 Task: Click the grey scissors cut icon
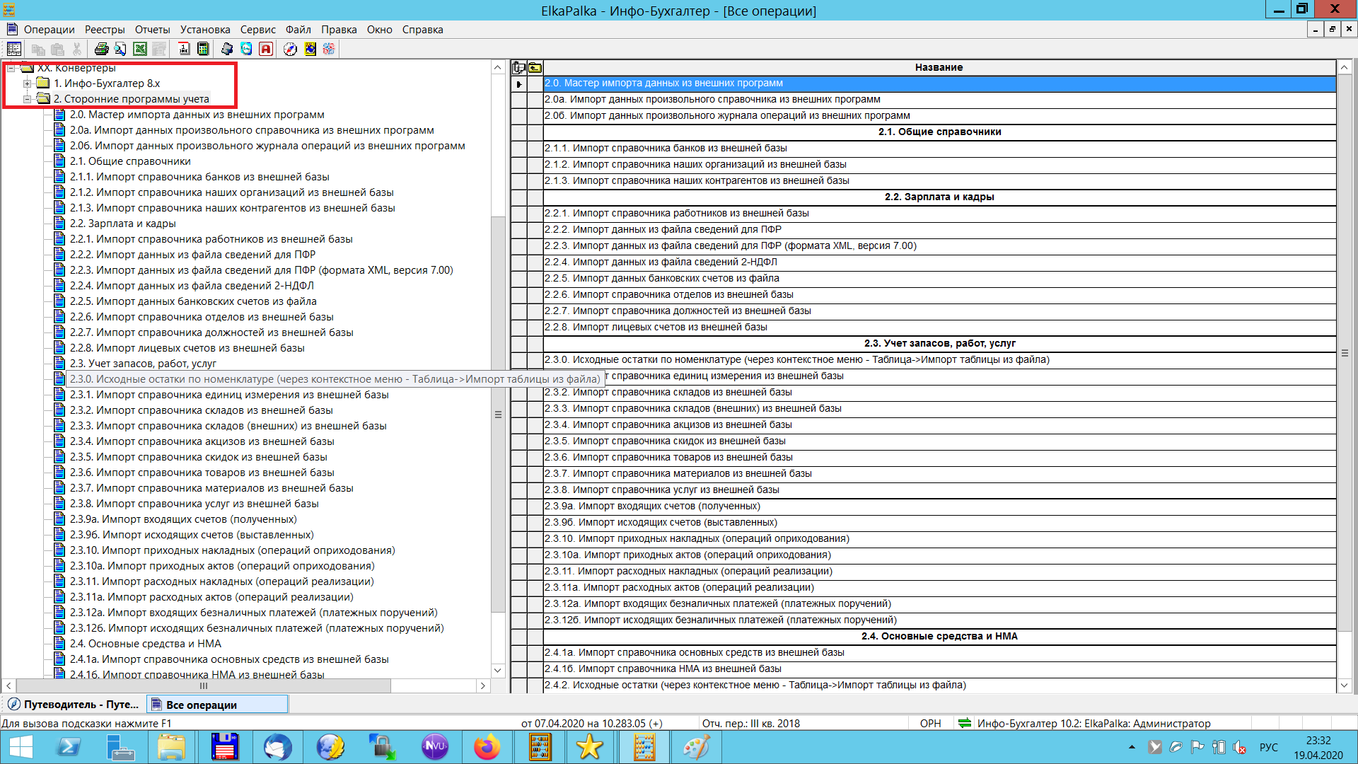pyautogui.click(x=76, y=49)
